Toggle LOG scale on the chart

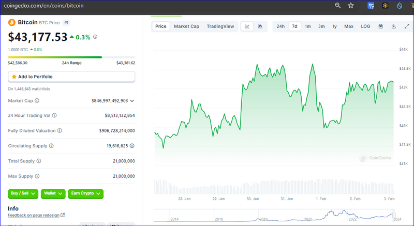[365, 26]
